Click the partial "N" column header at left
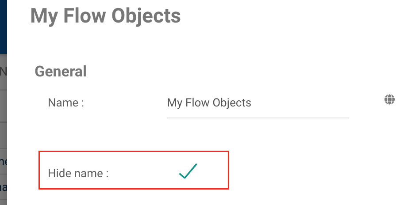 (3, 72)
